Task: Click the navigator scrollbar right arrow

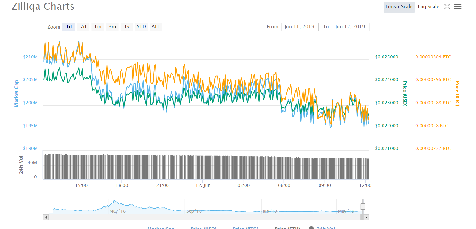Action: 366,217
